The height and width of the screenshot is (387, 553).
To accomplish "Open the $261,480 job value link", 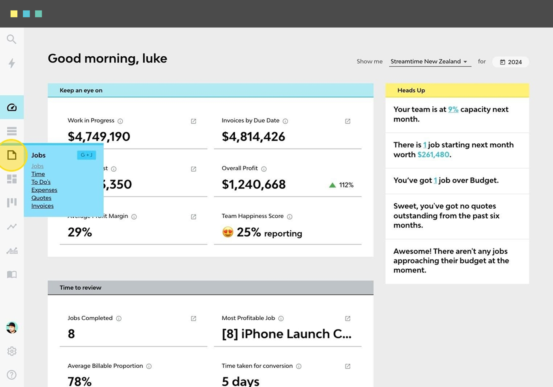I will (433, 154).
